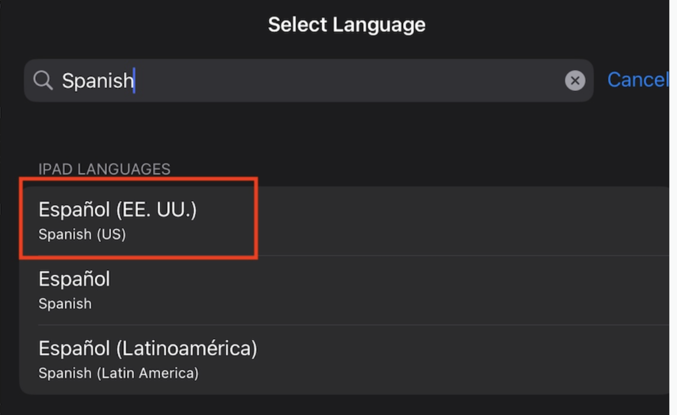Click empty middle area of search bar
The width and height of the screenshot is (677, 415).
[343, 81]
